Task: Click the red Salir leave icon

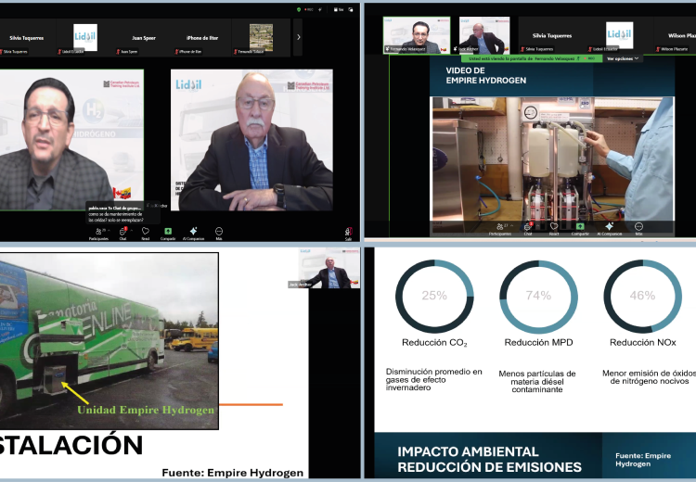Action: [x=348, y=232]
